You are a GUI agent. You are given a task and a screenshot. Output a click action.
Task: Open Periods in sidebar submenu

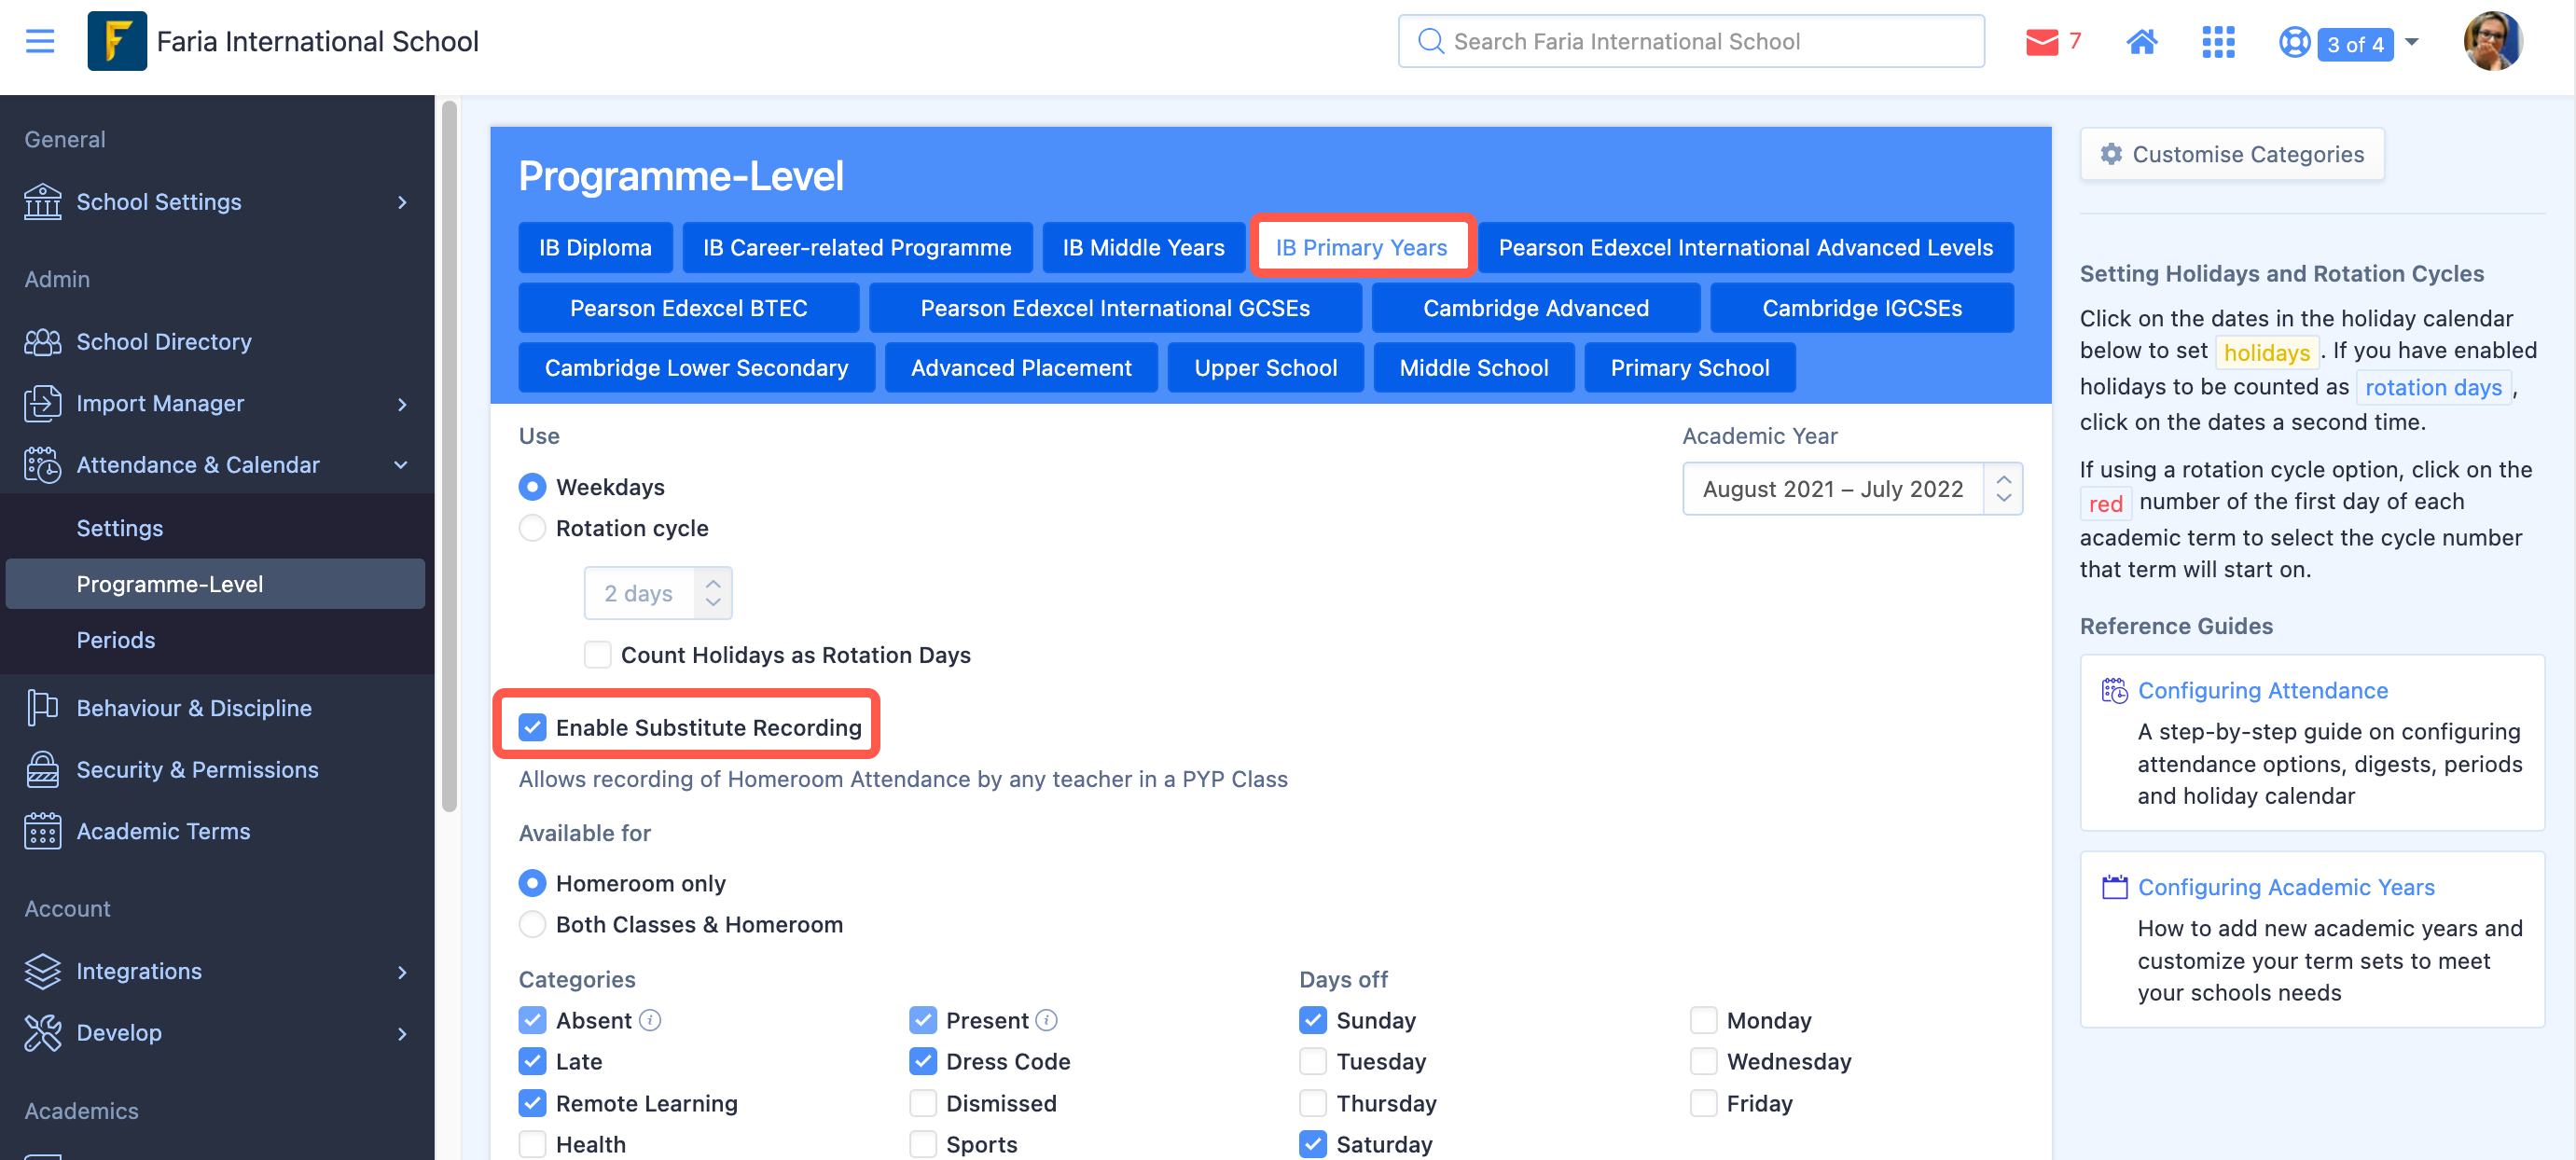tap(116, 640)
